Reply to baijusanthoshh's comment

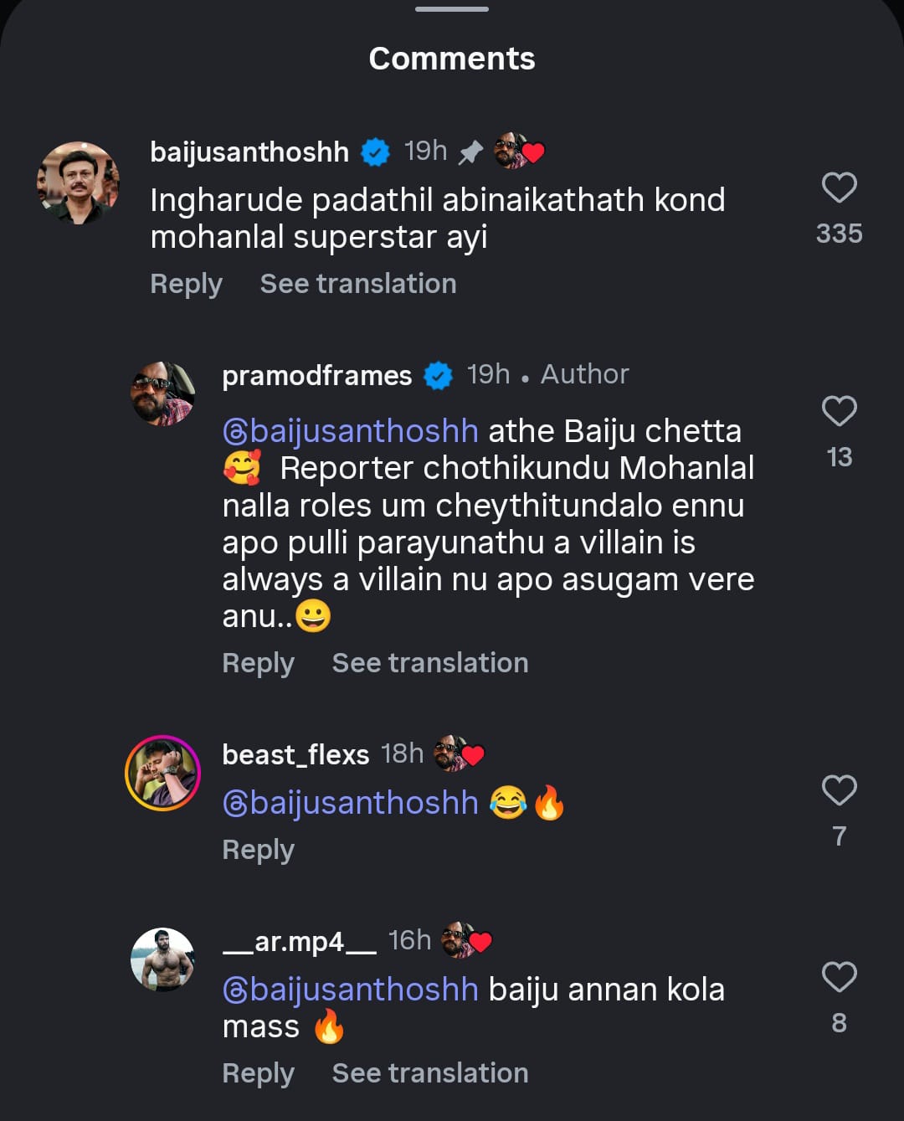point(186,284)
